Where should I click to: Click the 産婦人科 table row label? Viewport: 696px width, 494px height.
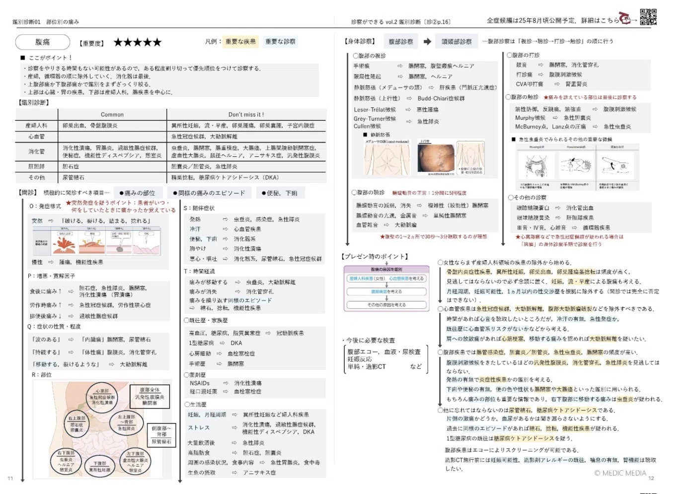(36, 126)
